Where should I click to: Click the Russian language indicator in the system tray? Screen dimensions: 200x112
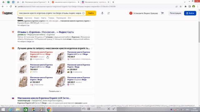tap(187, 110)
